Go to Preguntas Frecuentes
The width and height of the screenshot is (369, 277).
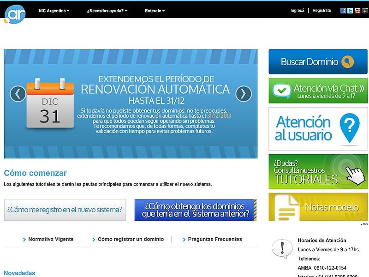click(x=215, y=239)
